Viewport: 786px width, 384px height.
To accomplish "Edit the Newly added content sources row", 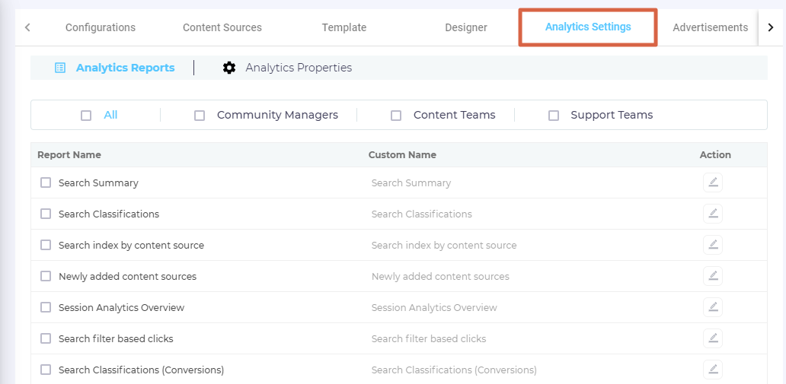I will (x=713, y=276).
